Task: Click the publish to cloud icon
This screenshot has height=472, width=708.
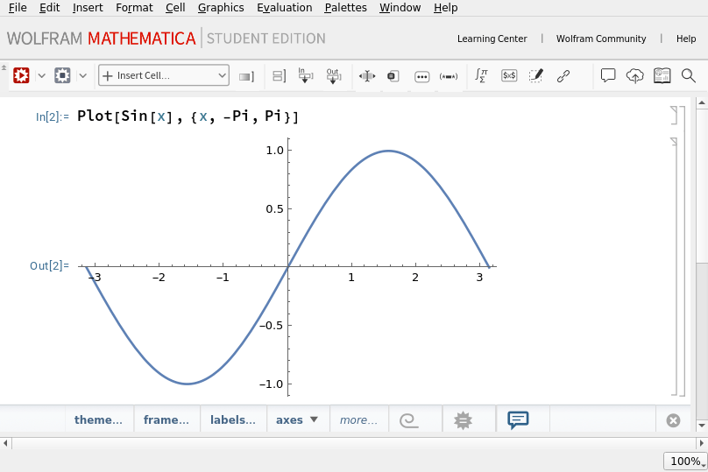Action: coord(634,76)
